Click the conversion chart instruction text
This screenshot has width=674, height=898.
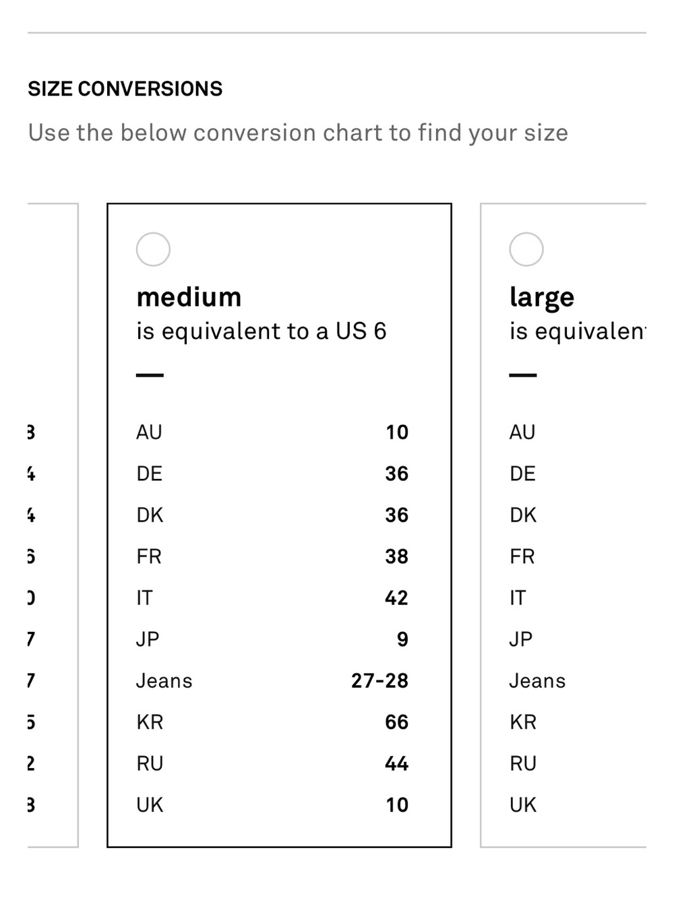point(298,133)
